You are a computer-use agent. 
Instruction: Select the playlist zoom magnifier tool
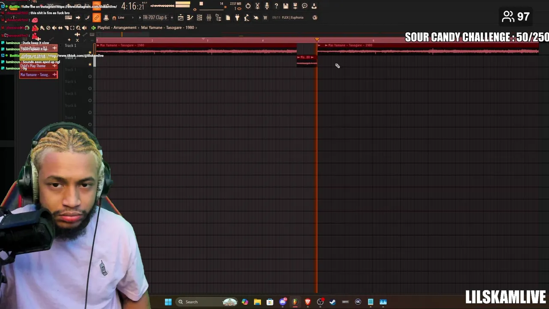pos(78,28)
